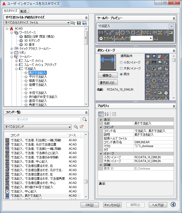Select the Dimension Text Edit icon in toolbar preview
This screenshot has width=182, height=213.
click(x=123, y=39)
